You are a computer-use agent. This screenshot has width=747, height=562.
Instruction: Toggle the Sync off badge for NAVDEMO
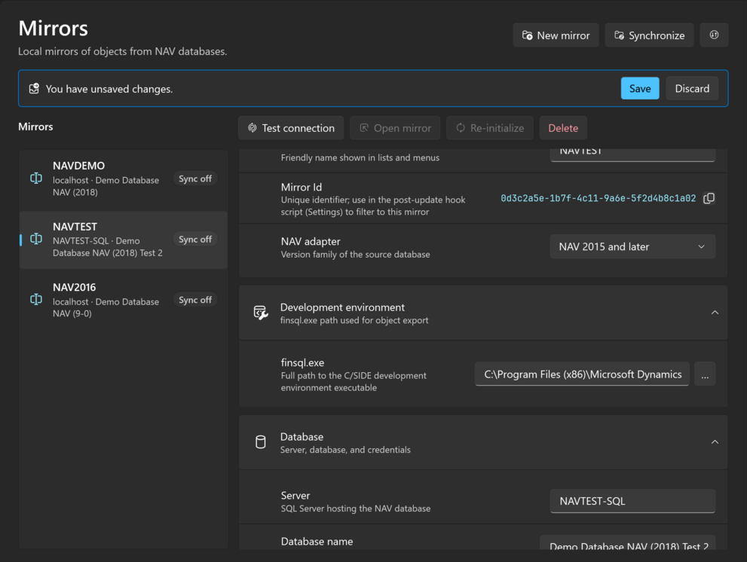click(x=194, y=179)
